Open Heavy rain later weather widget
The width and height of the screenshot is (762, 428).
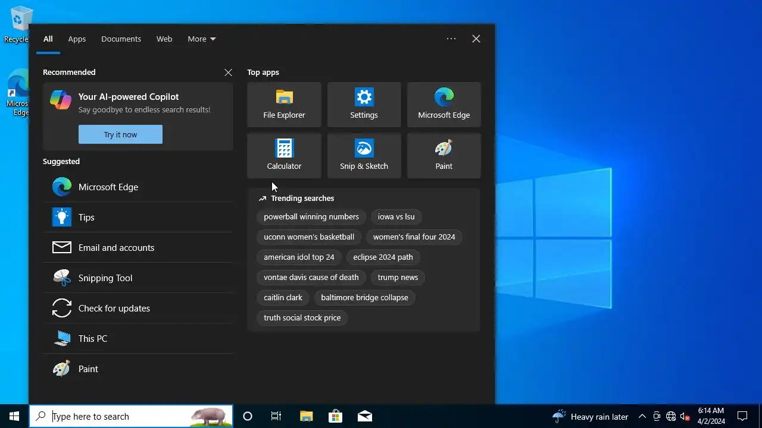[590, 416]
